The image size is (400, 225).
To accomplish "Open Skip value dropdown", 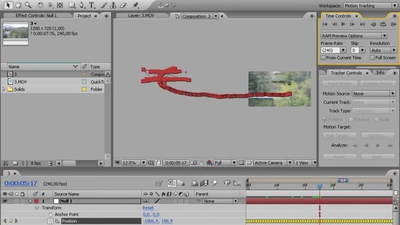I will [362, 50].
